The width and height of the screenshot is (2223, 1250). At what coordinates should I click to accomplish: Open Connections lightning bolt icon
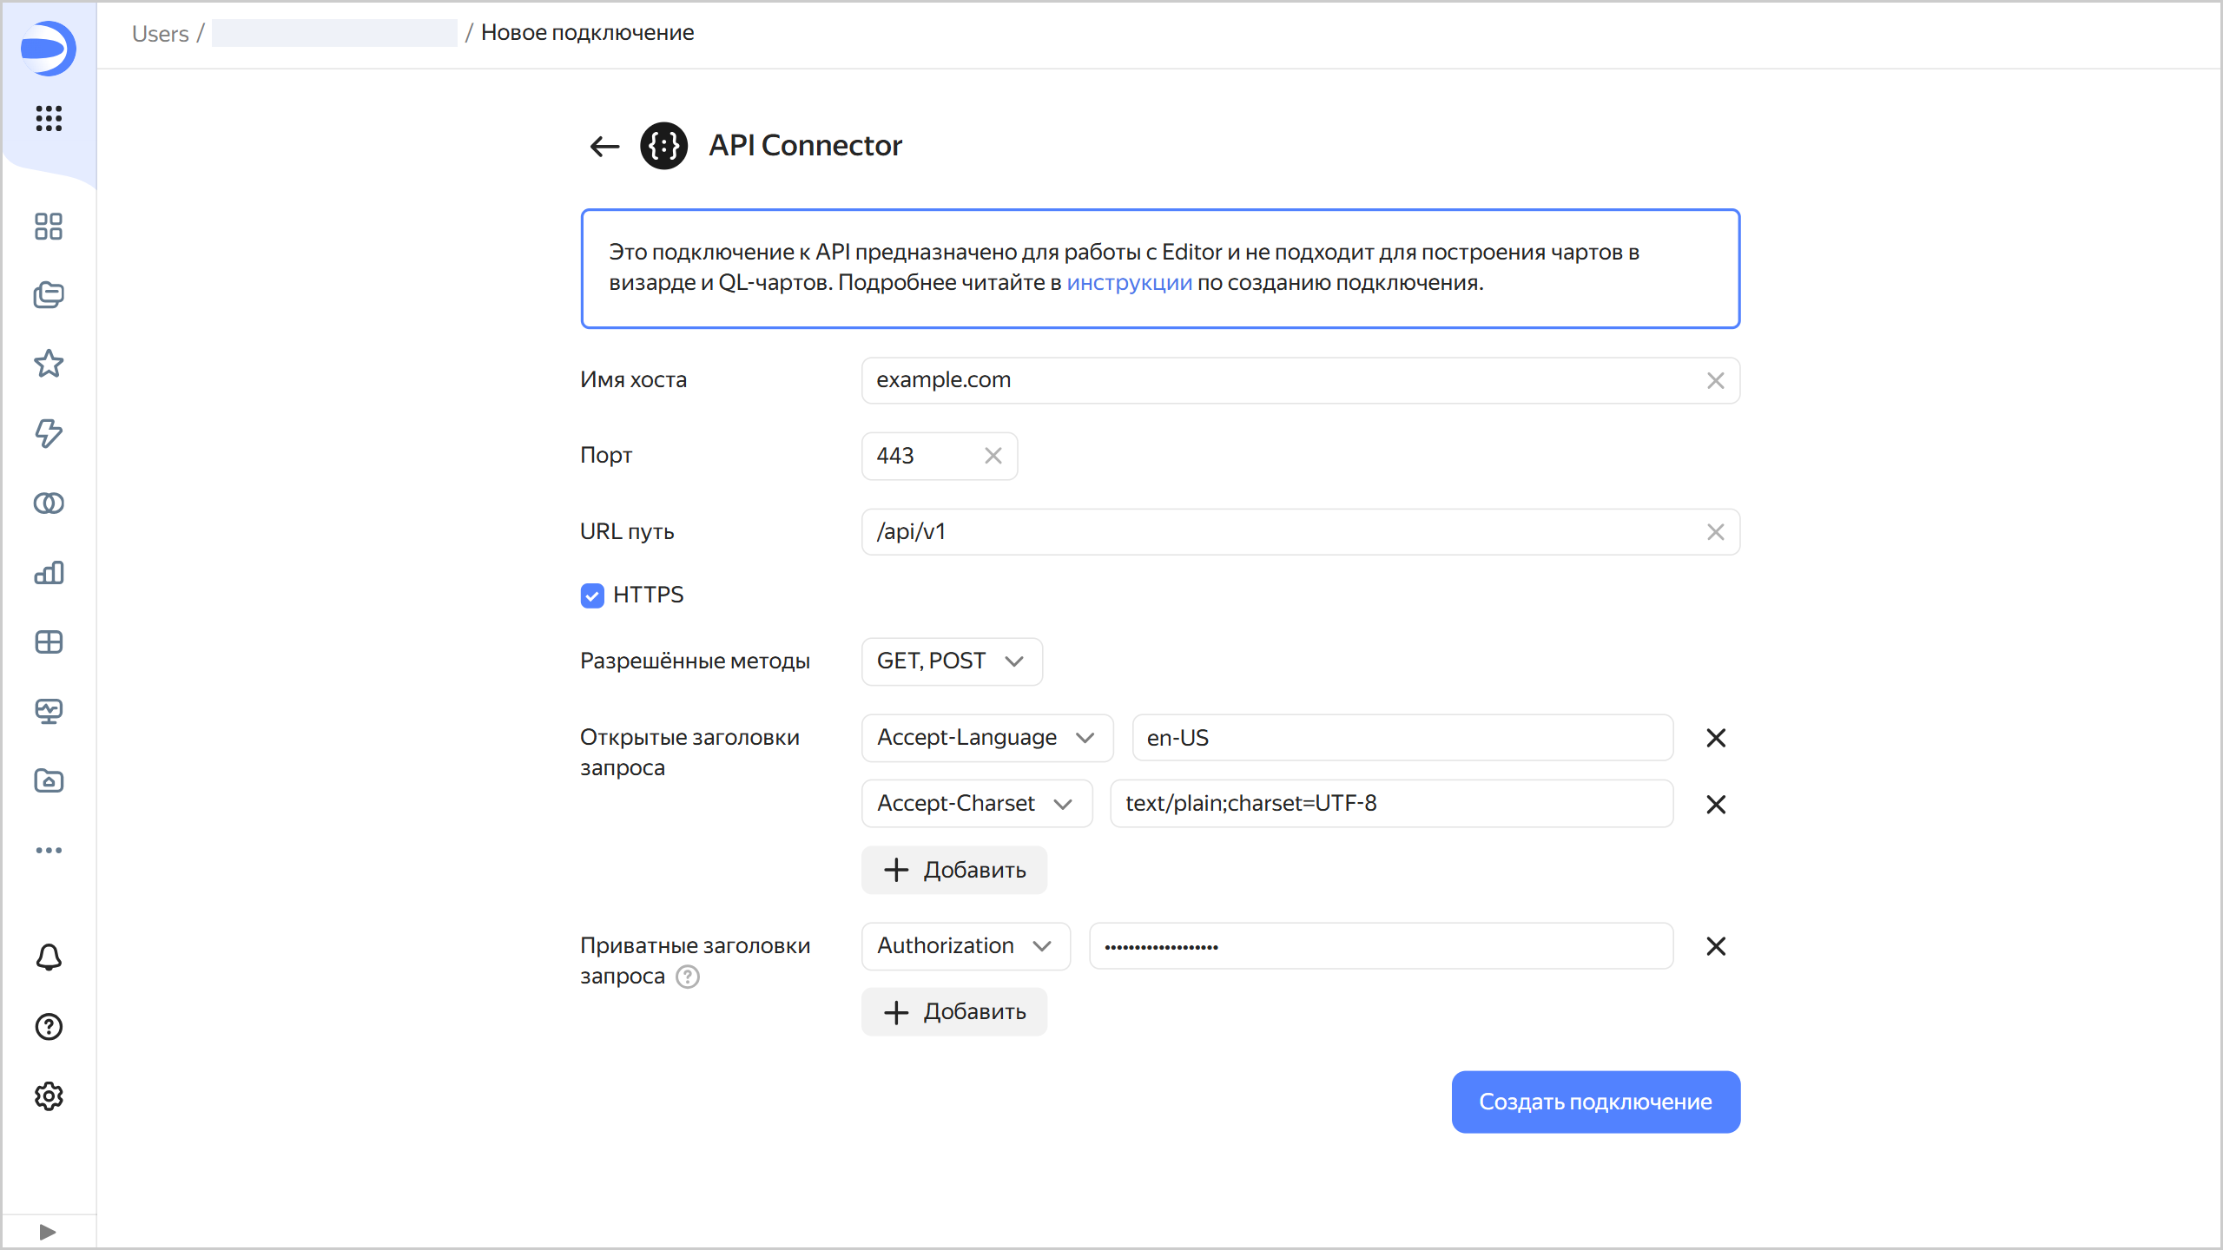click(x=49, y=433)
